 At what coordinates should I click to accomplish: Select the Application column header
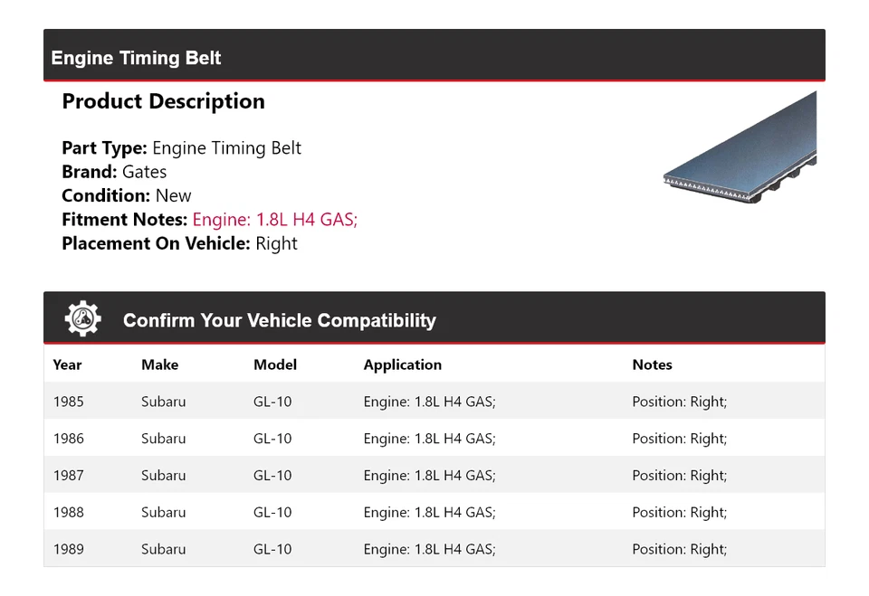click(x=402, y=364)
